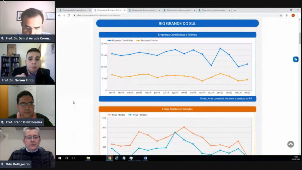Open Word from the Windows taskbar
Viewport: 302px width, 170px height.
click(x=145, y=158)
